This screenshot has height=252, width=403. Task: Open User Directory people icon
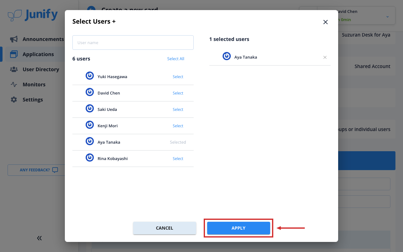click(x=14, y=69)
